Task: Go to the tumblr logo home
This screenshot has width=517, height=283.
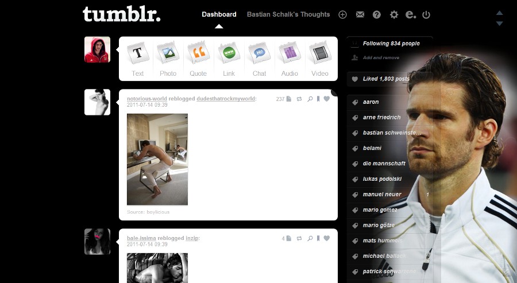Action: [121, 14]
